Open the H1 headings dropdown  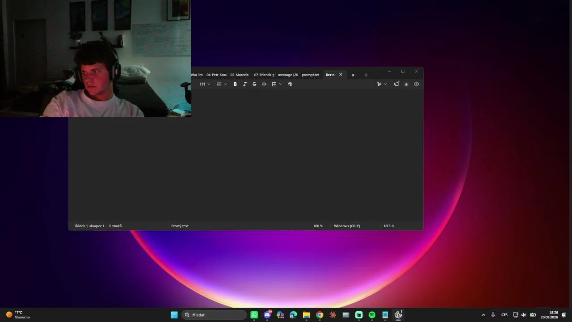coord(205,84)
